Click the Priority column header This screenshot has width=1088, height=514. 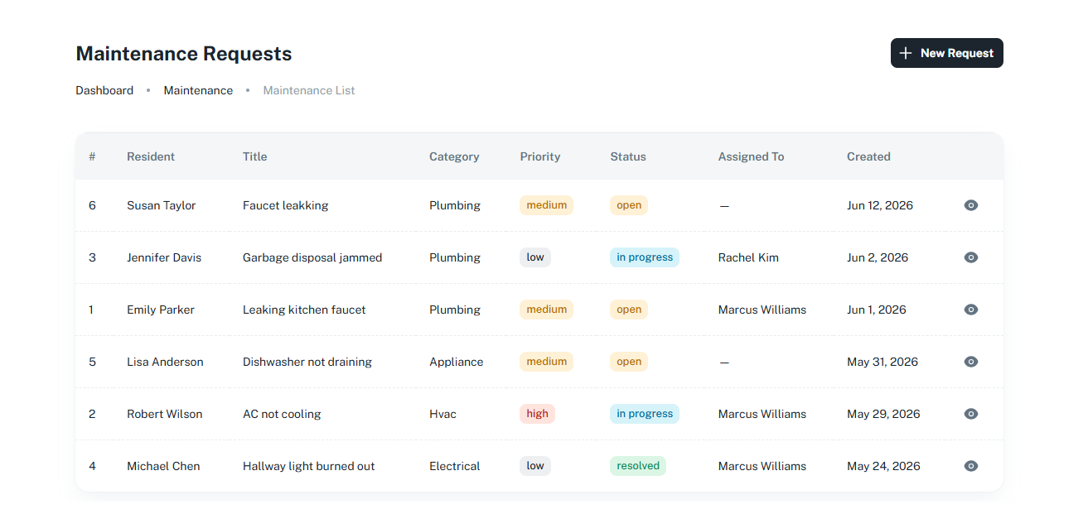[540, 156]
